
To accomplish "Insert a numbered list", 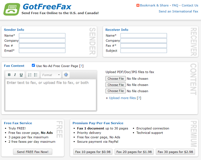I will 30,75.
